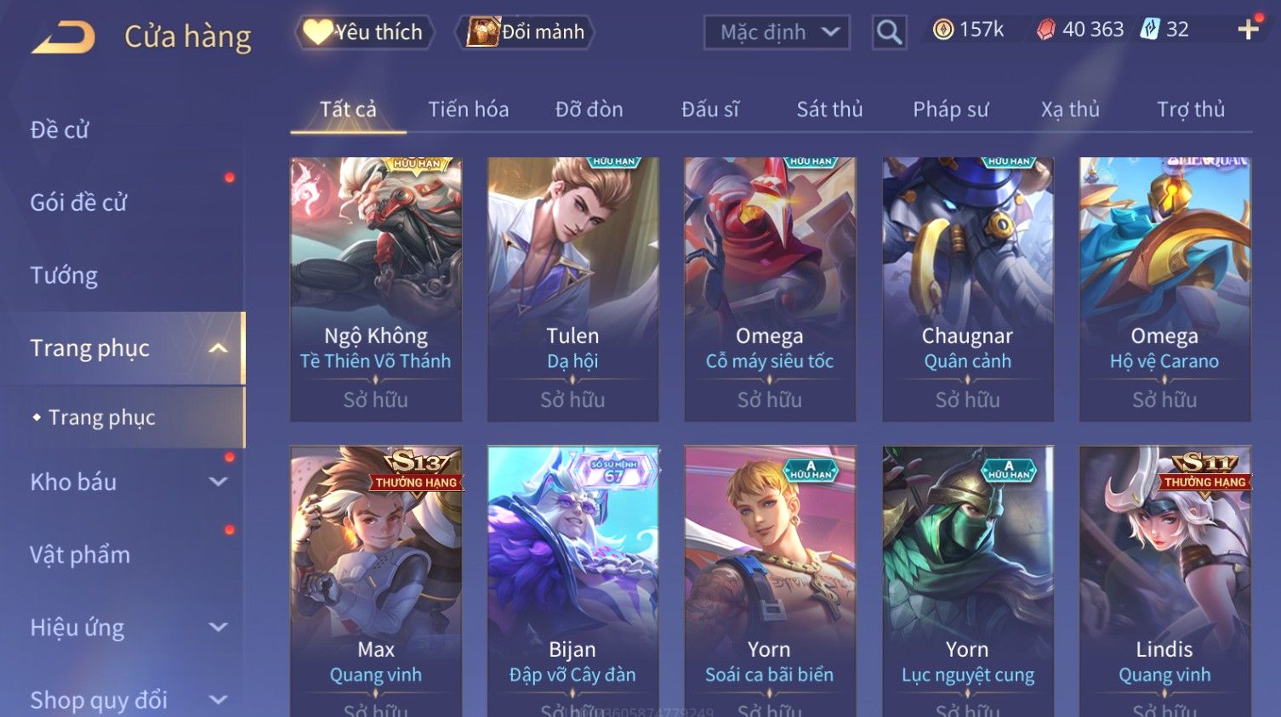Viewport: 1281px width, 717px height.
Task: Expand the Hiệu ứng sidebar section
Action: tap(218, 627)
